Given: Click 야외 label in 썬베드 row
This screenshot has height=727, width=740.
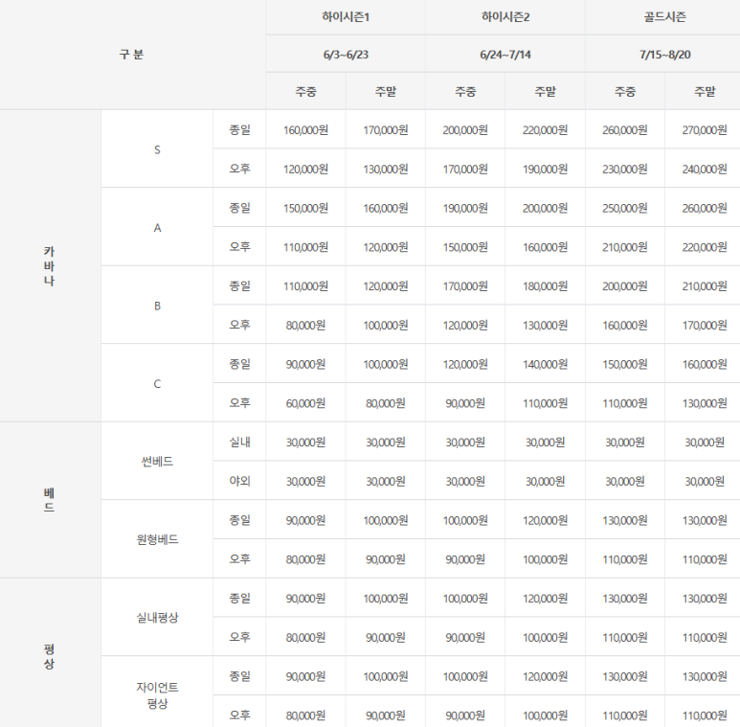Looking at the screenshot, I should (239, 481).
